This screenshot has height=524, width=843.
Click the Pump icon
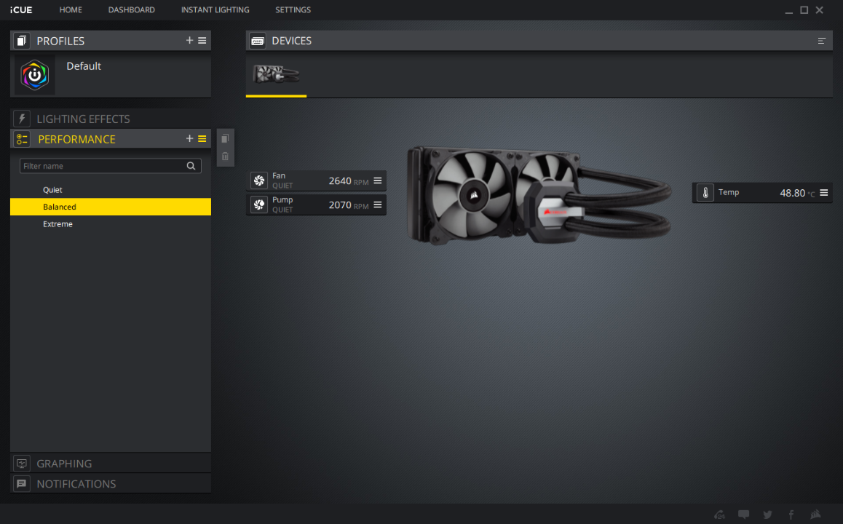(x=259, y=205)
